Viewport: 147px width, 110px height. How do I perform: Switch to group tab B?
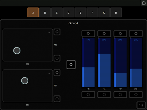(x=45, y=13)
